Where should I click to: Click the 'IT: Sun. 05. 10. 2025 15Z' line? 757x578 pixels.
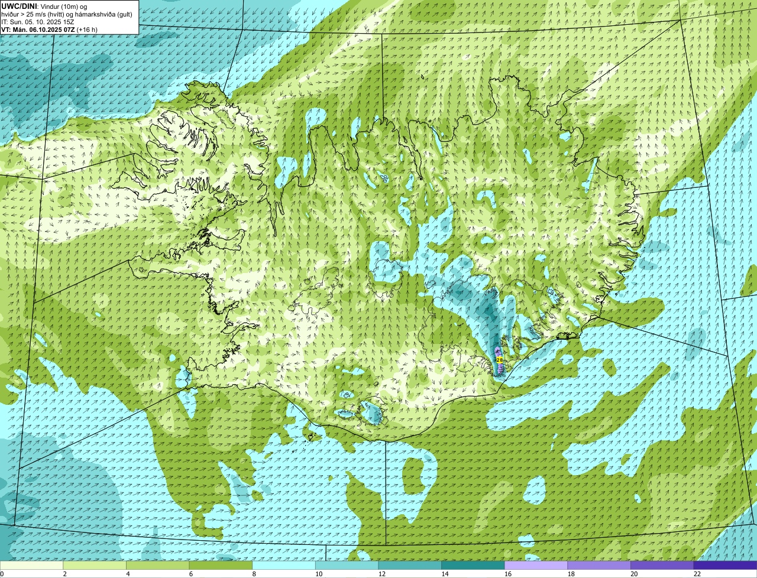coord(38,22)
